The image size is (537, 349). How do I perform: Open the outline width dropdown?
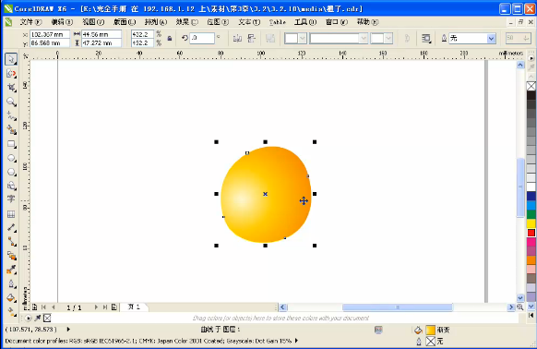(491, 39)
